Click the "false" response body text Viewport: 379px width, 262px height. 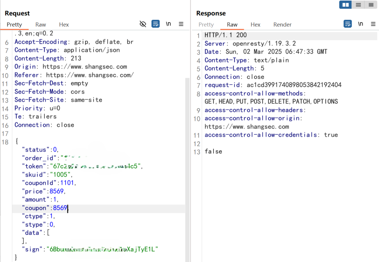[213, 151]
